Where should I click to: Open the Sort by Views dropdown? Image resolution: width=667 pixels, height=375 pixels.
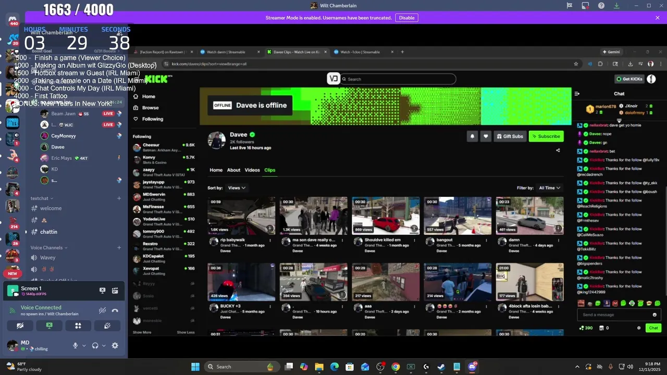coord(237,188)
